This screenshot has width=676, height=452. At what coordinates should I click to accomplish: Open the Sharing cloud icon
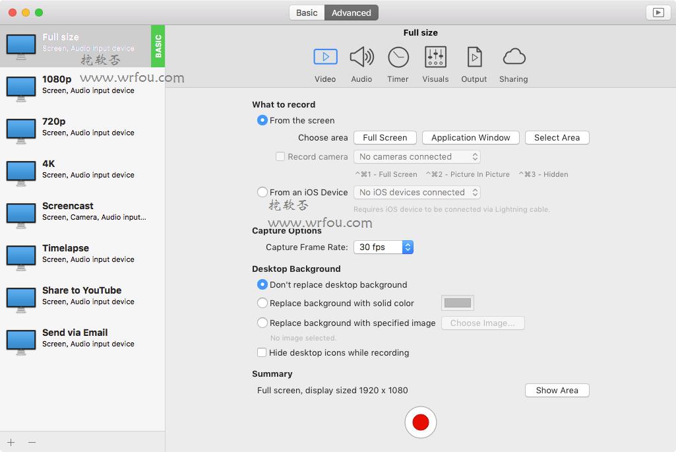514,58
